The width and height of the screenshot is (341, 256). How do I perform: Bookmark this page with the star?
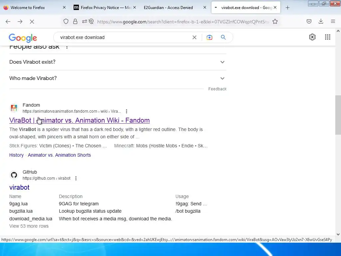pos(275,22)
